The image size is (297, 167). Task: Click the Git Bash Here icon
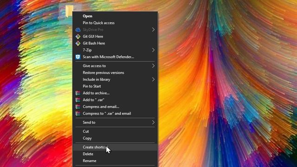tap(78, 43)
